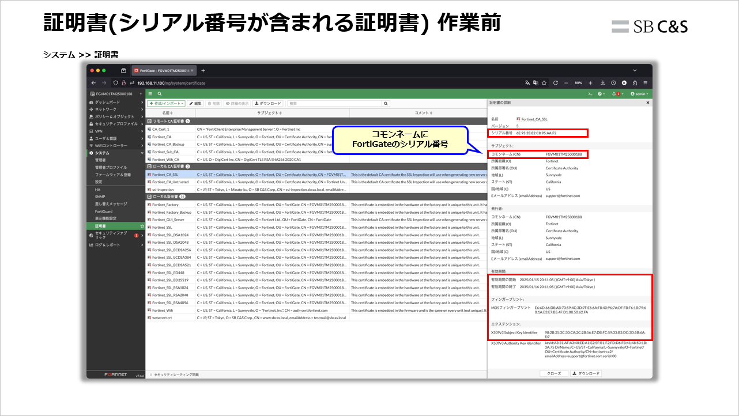This screenshot has width=739, height=416.
Task: Expand the WiFiコントローラー sidebar menu
Action: pos(115,146)
